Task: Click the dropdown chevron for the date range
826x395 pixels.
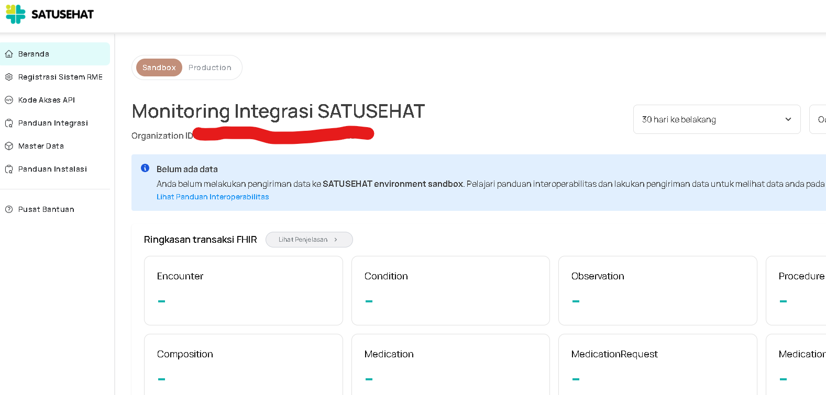Action: pyautogui.click(x=788, y=119)
